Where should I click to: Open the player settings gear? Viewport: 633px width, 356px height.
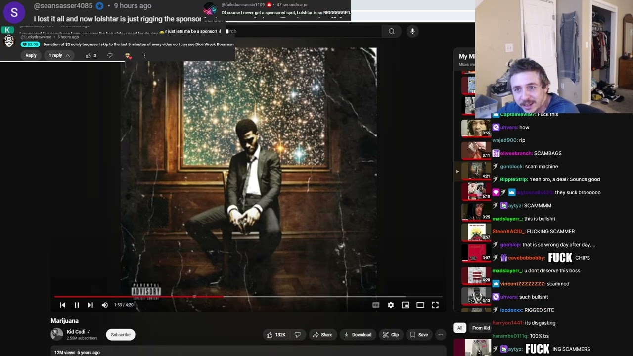pyautogui.click(x=391, y=305)
